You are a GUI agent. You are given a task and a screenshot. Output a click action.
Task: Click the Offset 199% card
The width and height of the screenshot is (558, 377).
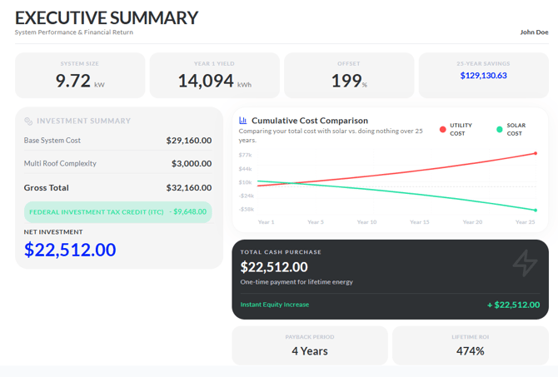[349, 76]
